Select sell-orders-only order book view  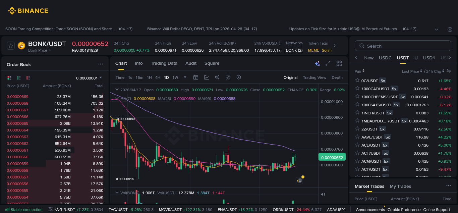coord(28,78)
